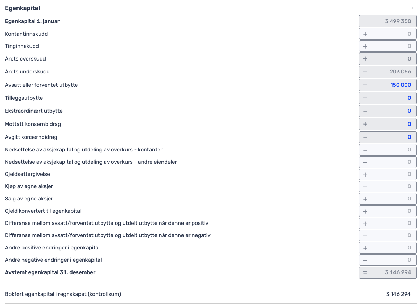
Task: Click the Egenkapital section heading
Action: (22, 8)
